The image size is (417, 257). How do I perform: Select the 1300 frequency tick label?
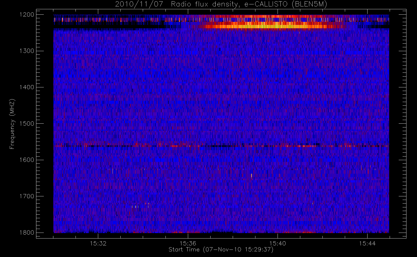(27, 51)
